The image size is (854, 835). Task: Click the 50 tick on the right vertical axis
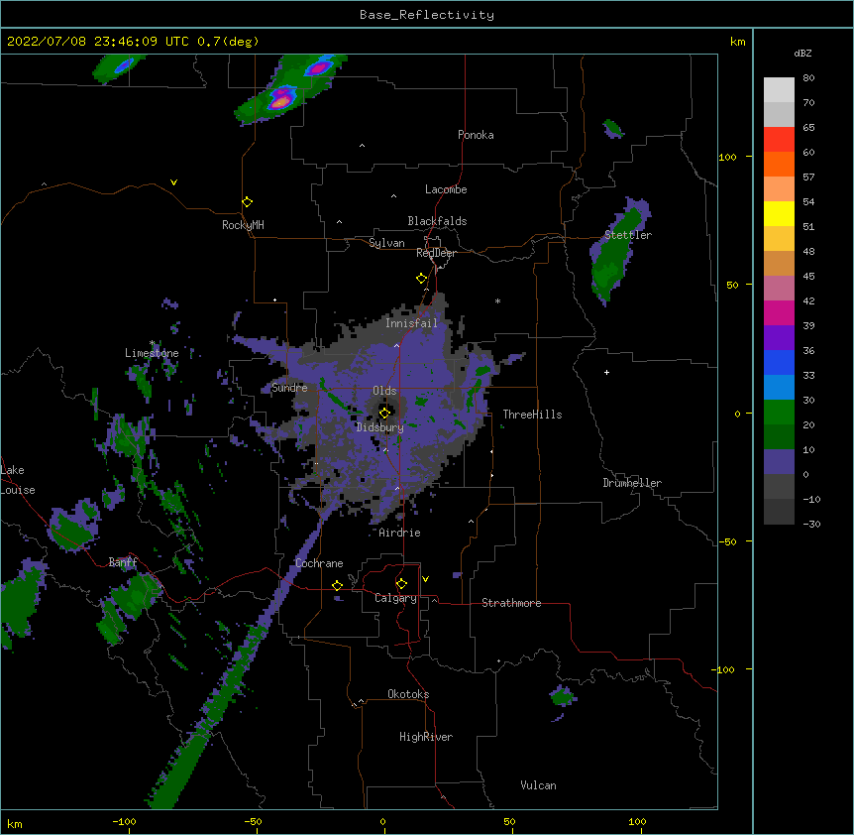tap(732, 285)
